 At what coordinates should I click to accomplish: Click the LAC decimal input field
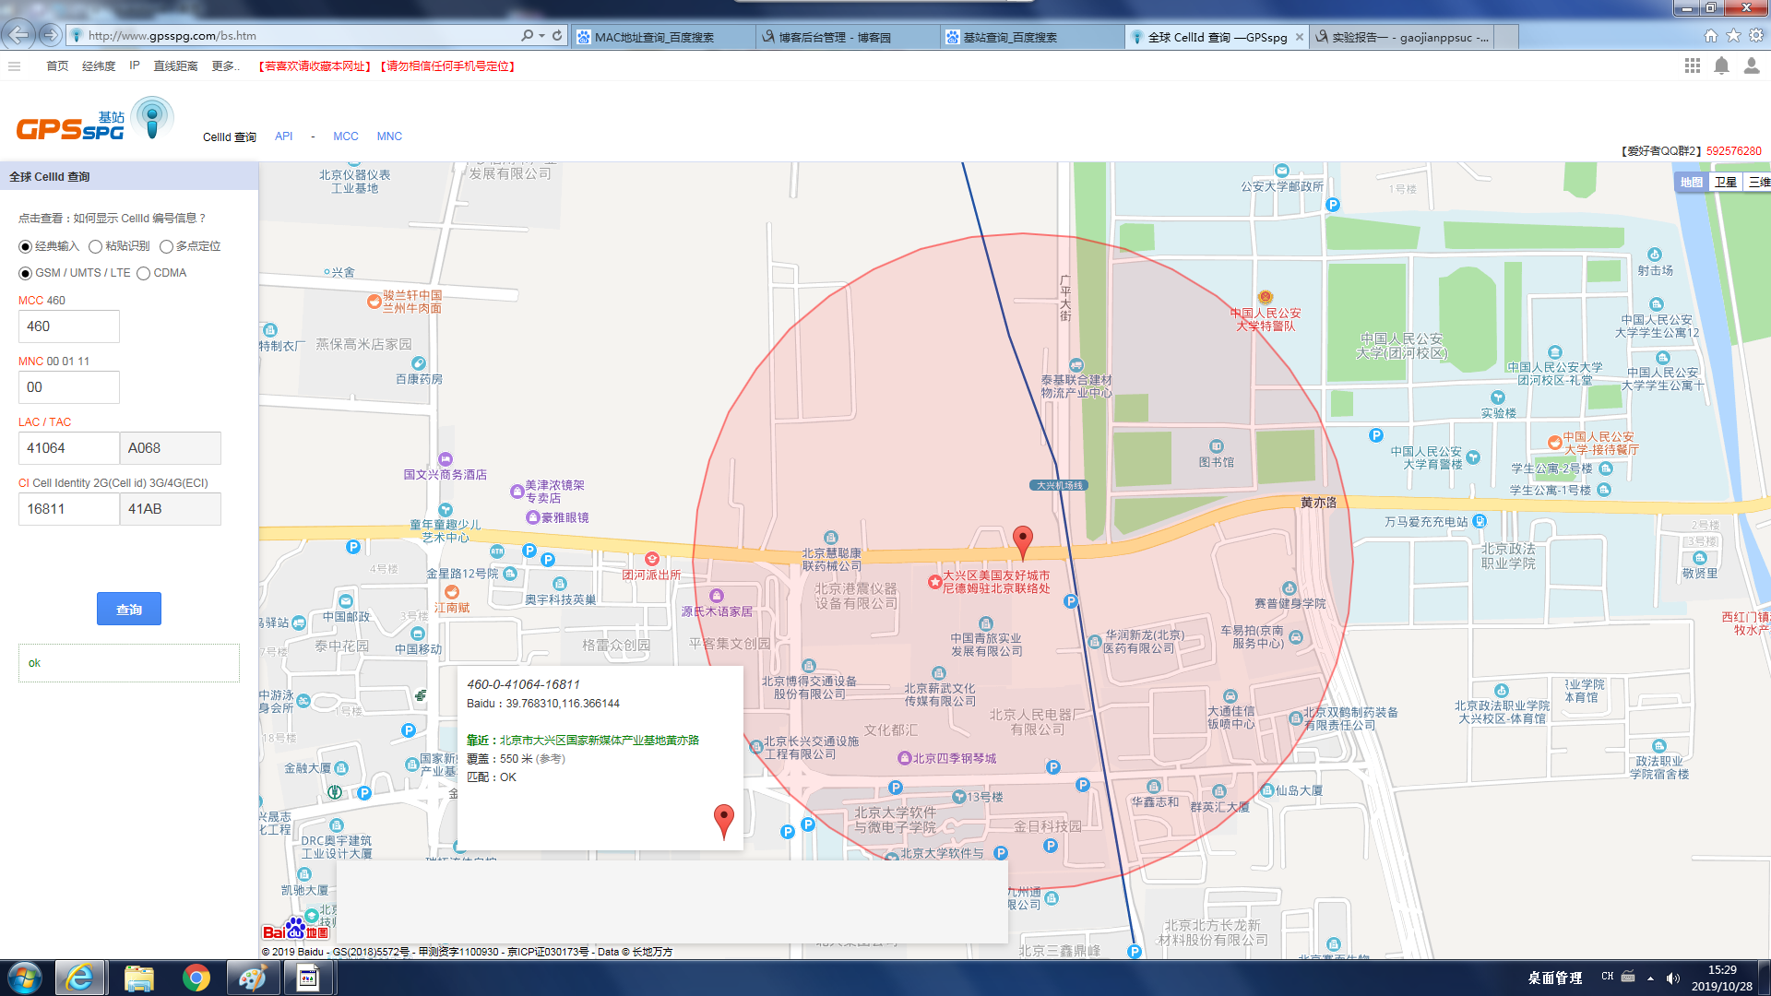click(x=68, y=448)
